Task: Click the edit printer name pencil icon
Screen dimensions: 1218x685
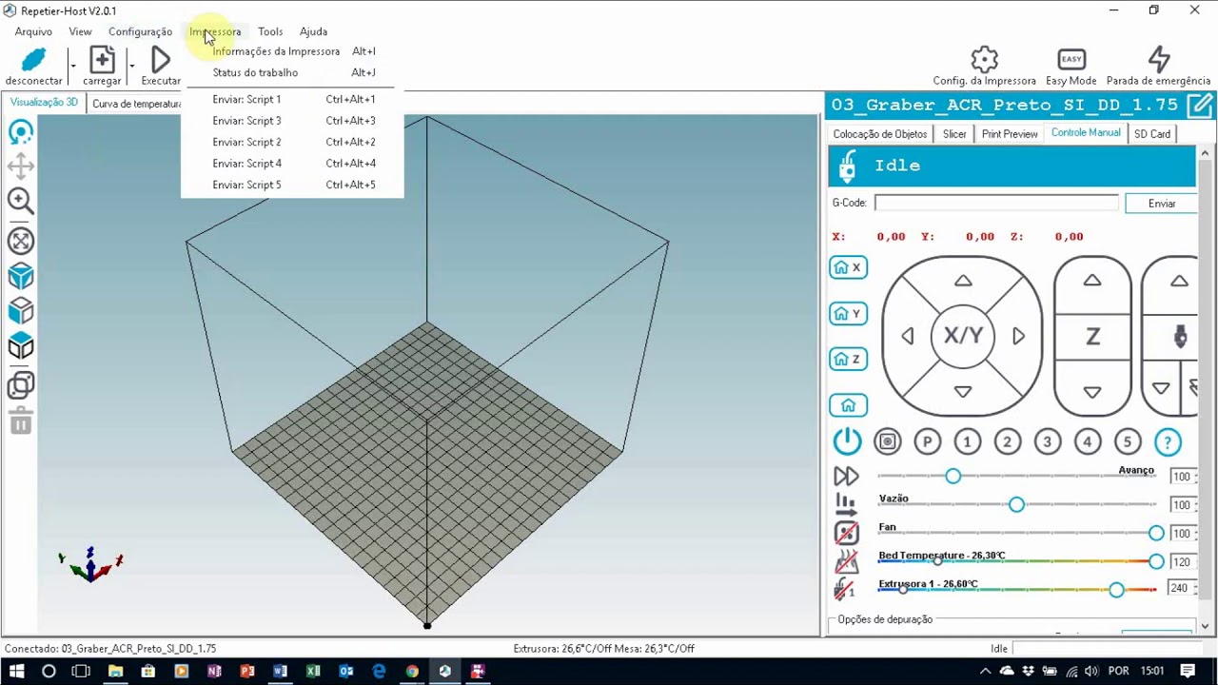Action: pos(1200,105)
